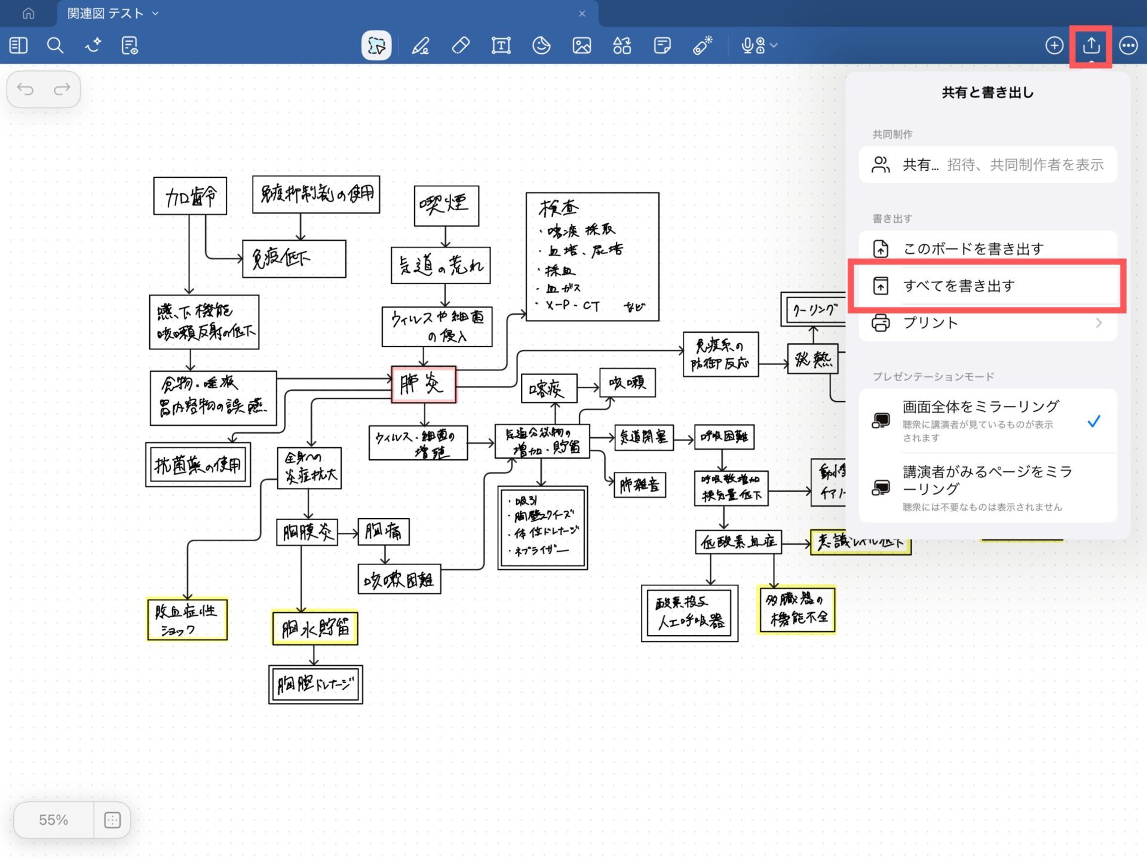
Task: Select the Eraser tool
Action: [x=461, y=45]
